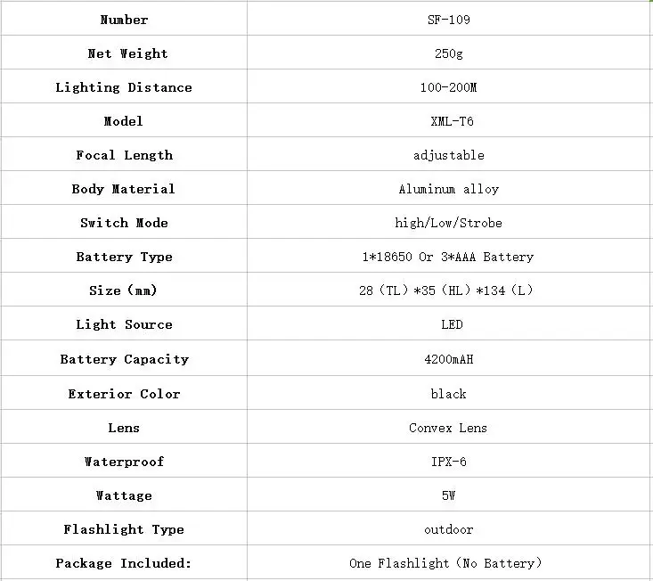653x581 pixels.
Task: Click the SF-109 number cell
Action: 449,20
